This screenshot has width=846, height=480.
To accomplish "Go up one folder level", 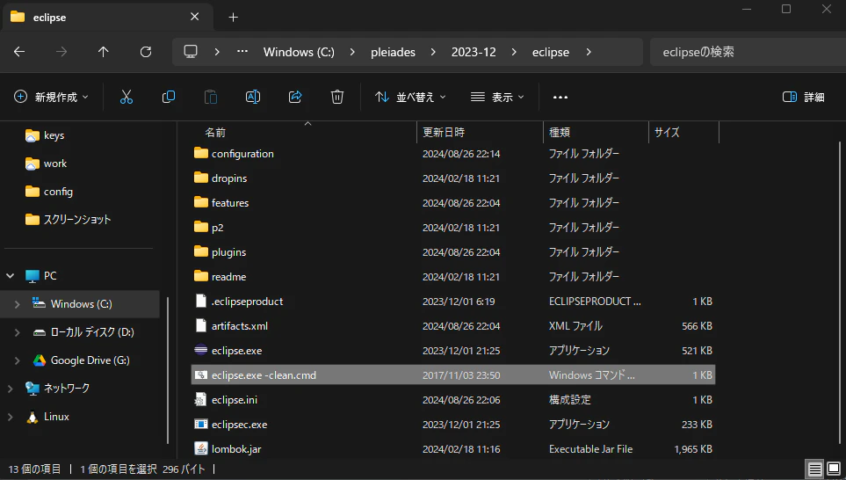I will tap(104, 52).
